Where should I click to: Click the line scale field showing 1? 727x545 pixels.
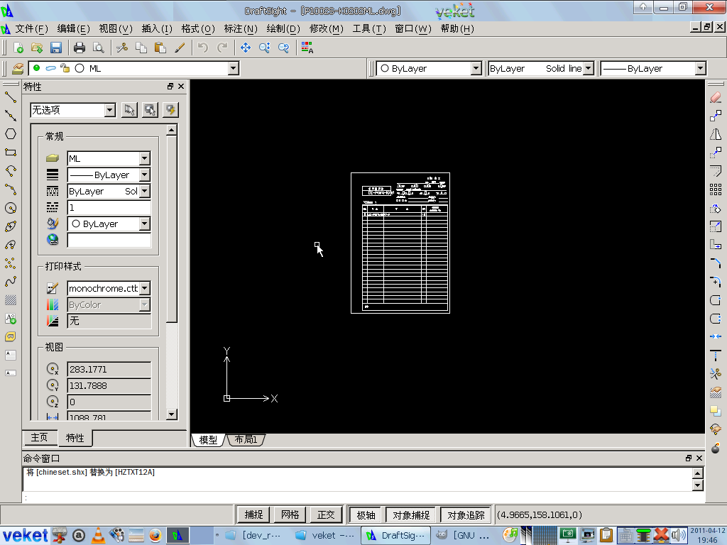[109, 207]
